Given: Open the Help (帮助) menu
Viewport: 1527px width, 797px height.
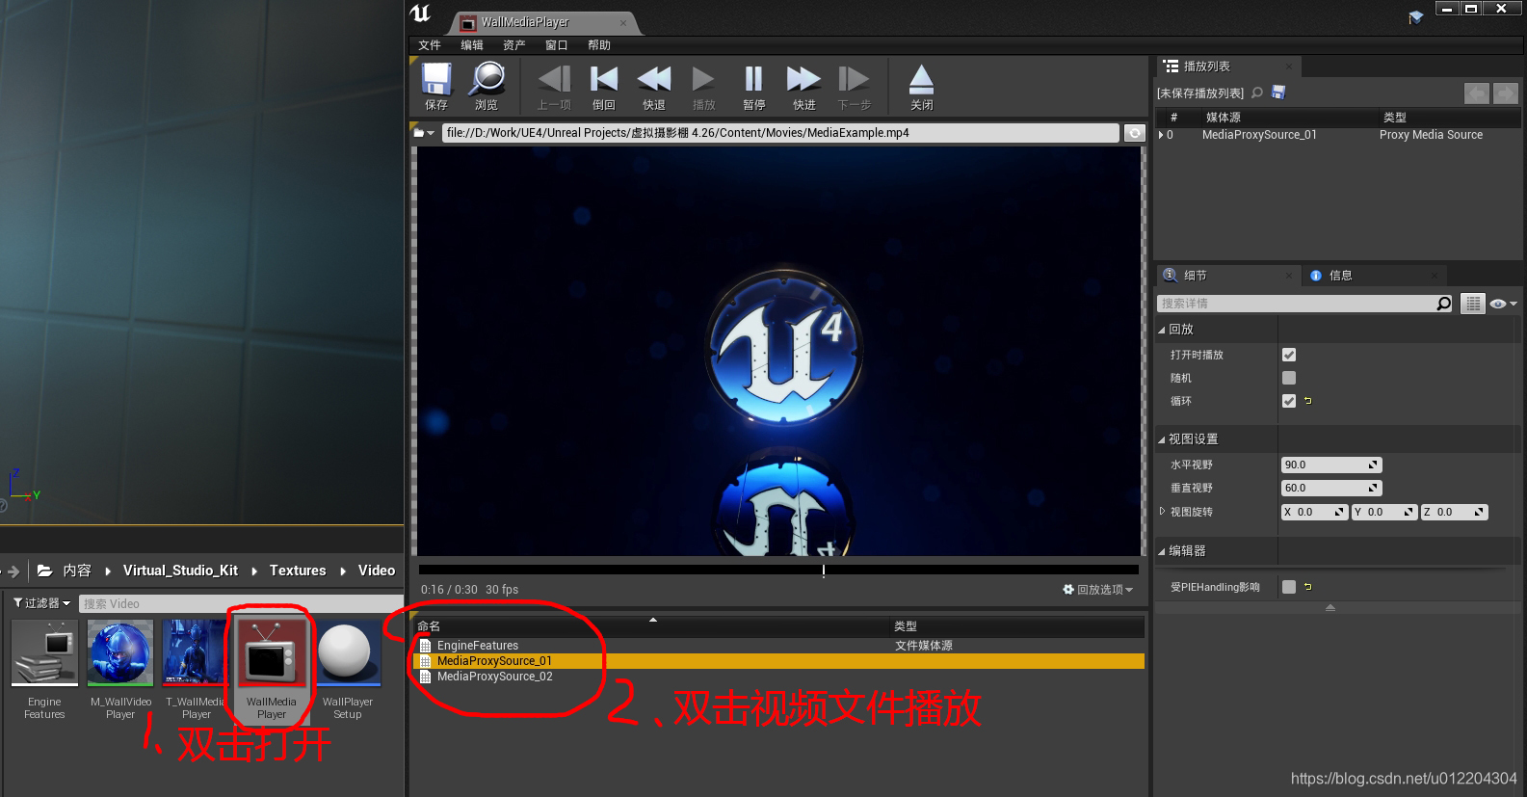Looking at the screenshot, I should (599, 45).
